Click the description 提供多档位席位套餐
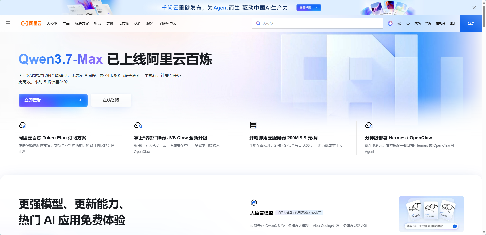Image resolution: width=486 pixels, height=235 pixels. point(66,149)
